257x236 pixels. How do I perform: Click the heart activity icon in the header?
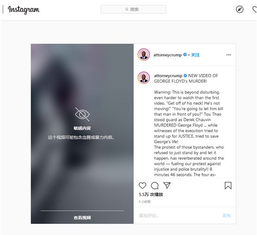[255, 9]
